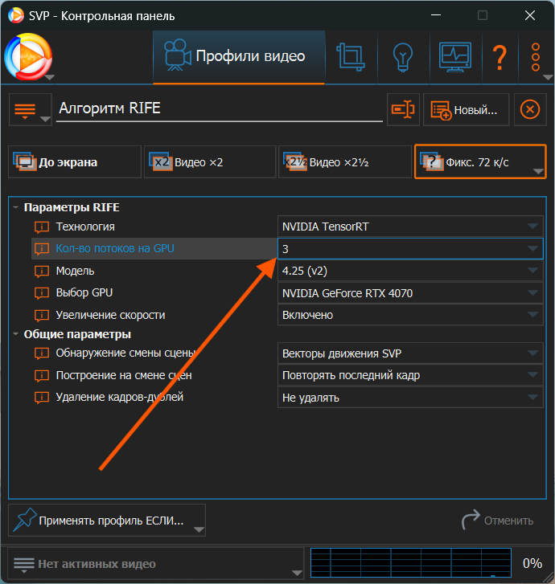
Task: Open the Технология NVIDIA TensorRT dropdown
Action: point(410,227)
